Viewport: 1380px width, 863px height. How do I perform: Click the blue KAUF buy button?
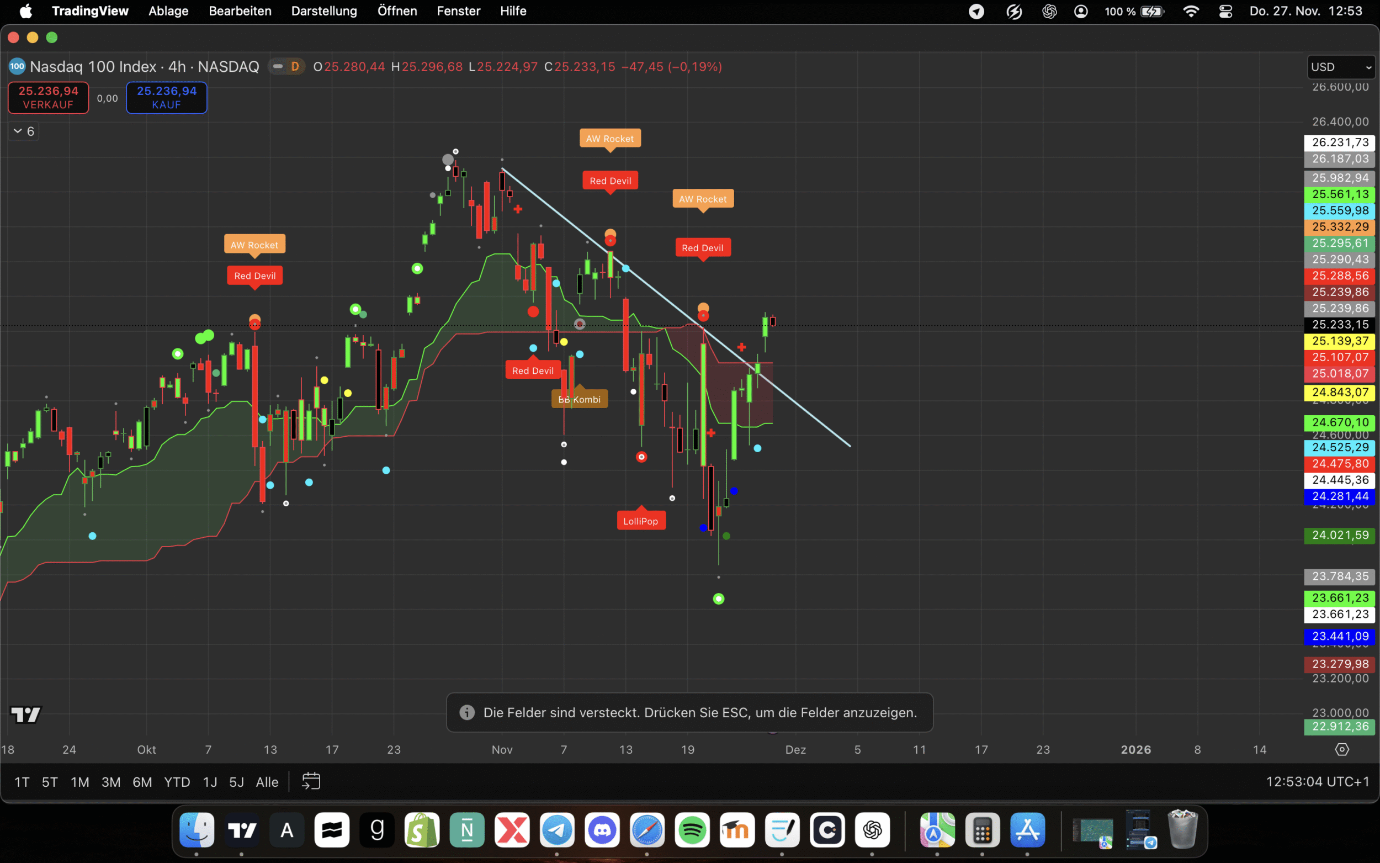pyautogui.click(x=166, y=98)
